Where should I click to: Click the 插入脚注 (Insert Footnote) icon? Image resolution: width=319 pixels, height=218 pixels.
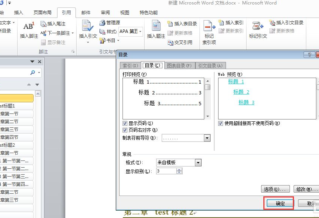click(x=29, y=27)
